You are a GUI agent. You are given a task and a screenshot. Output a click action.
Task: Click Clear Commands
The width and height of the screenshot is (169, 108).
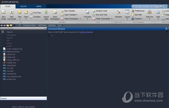(101, 19)
